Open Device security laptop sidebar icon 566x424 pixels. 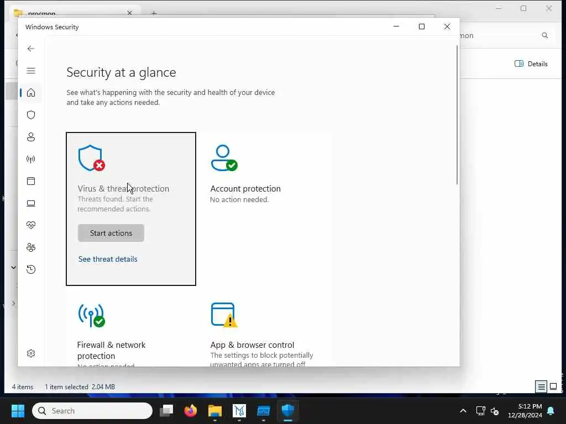[x=31, y=203]
